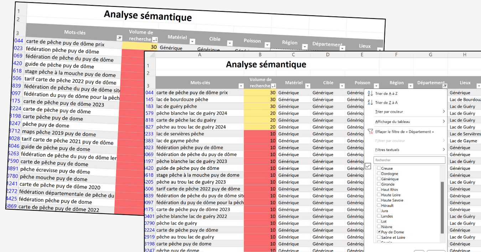Screen dimensions: 481x252
Task: Check the Haut Rhin checkbox
Action: (379, 189)
